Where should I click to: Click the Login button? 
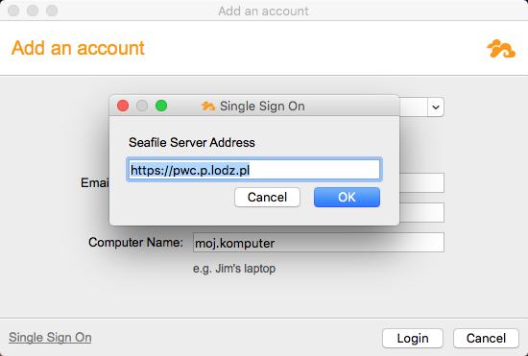413,338
